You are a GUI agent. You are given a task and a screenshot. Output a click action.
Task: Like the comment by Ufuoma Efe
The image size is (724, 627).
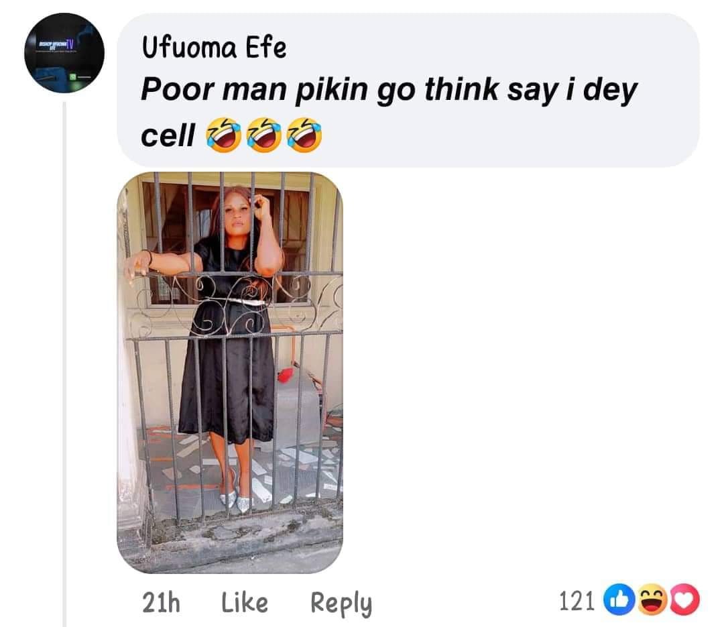coord(244,602)
